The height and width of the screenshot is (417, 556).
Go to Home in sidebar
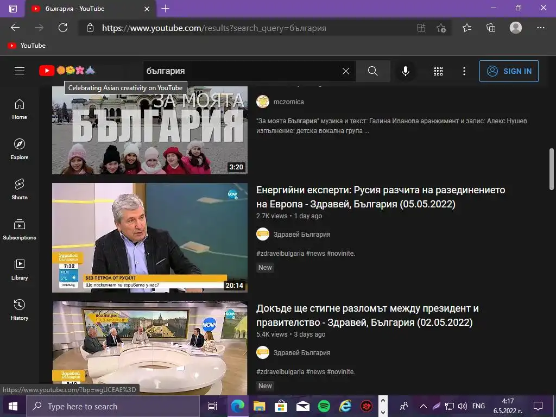tap(20, 109)
